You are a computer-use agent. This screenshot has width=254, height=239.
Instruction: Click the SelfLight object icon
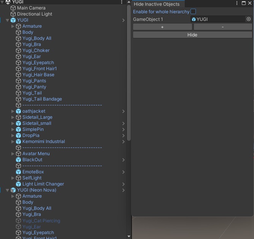(18, 178)
